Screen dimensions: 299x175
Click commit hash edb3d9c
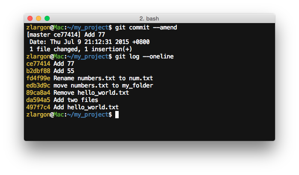coord(38,85)
